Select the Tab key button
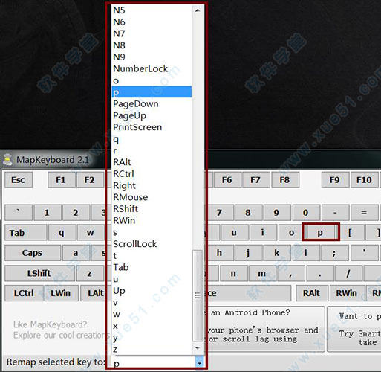Image resolution: width=381 pixels, height=372 pixels. pos(25,233)
